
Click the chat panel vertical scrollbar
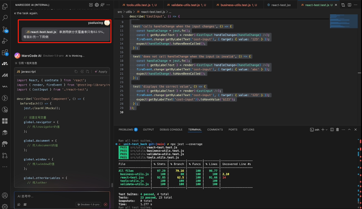(112, 185)
